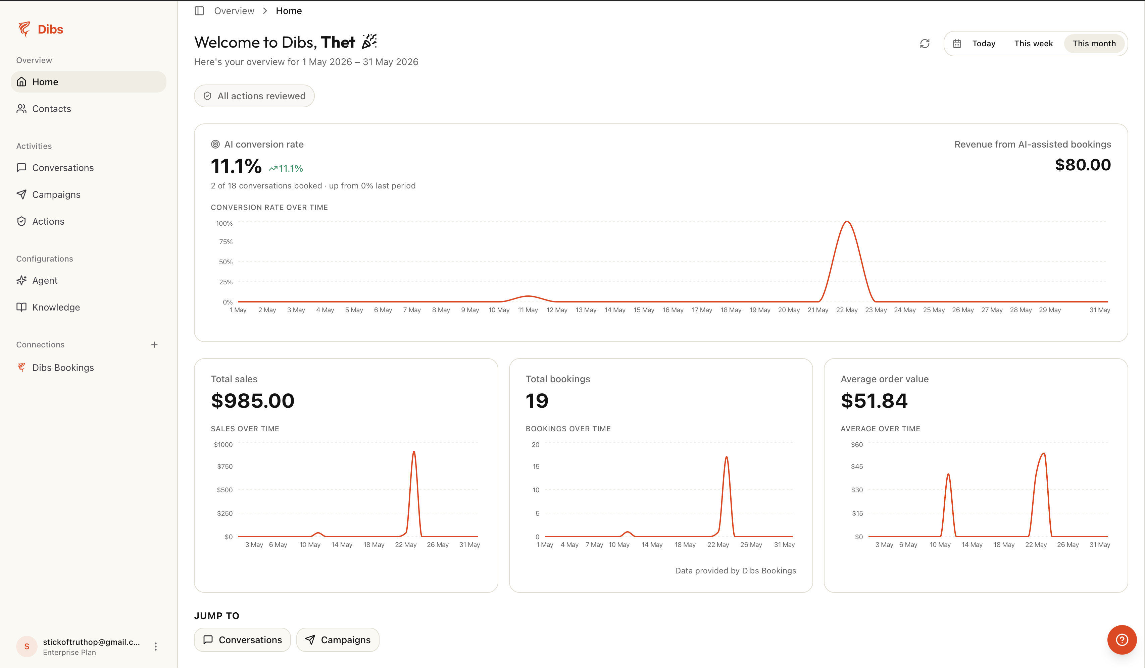Screen dimensions: 1145x668
Task: Open Campaigns from the sidebar
Action: 89,194
